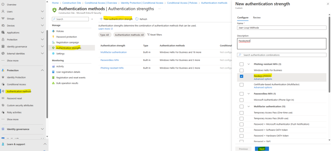Click the more options ellipsis near title
This screenshot has width=332, height=151.
click(x=160, y=9)
